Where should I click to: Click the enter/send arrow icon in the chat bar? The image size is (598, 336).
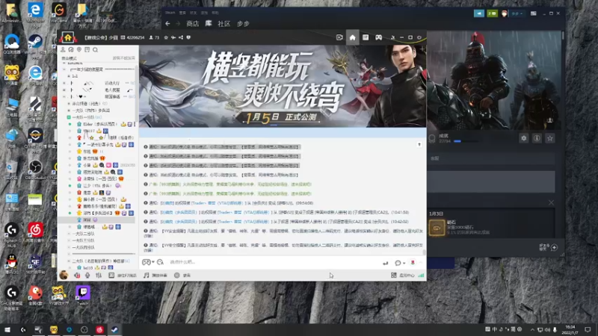[385, 263]
